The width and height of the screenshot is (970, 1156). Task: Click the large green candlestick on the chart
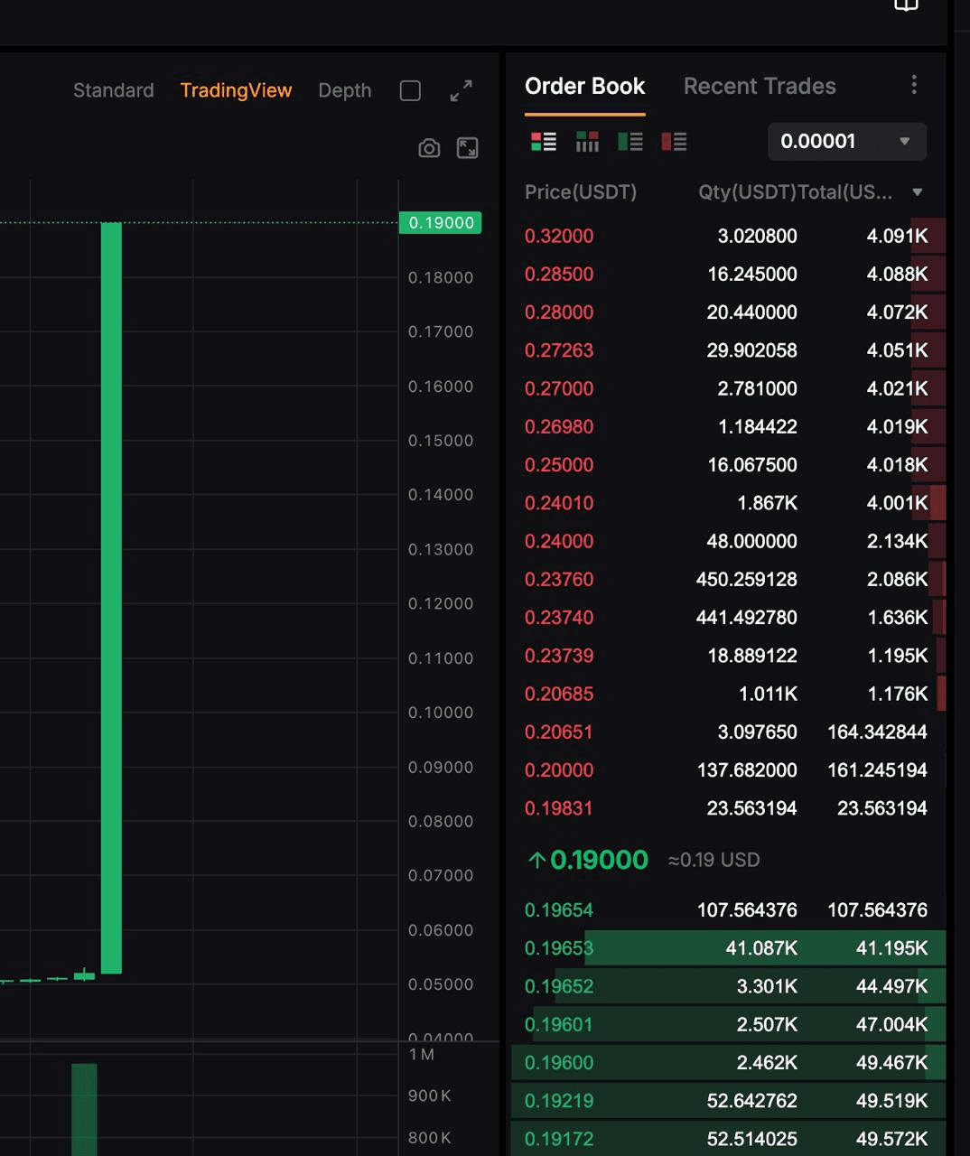point(111,598)
